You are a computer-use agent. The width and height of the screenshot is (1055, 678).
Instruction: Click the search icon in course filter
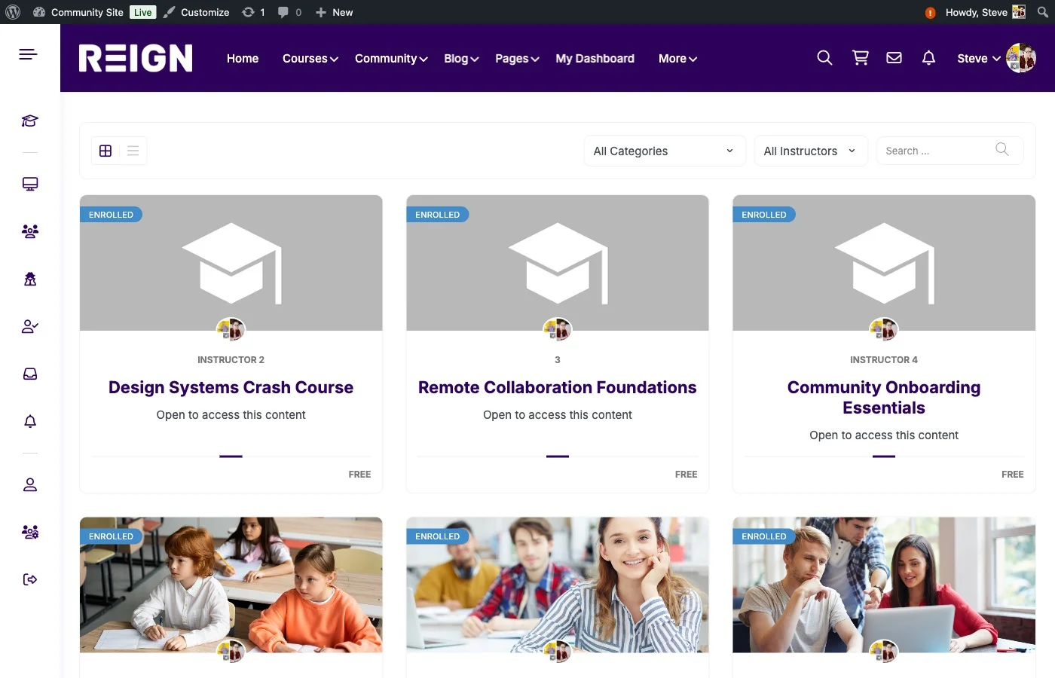1002,150
